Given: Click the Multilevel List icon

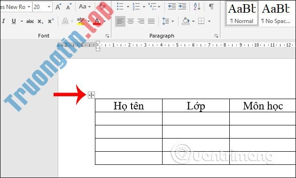Looking at the screenshot, I should [x=152, y=7].
